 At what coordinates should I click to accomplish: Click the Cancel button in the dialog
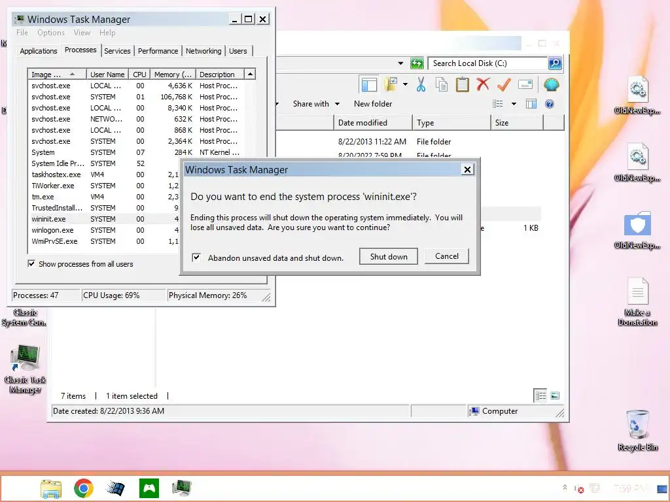pyautogui.click(x=446, y=256)
